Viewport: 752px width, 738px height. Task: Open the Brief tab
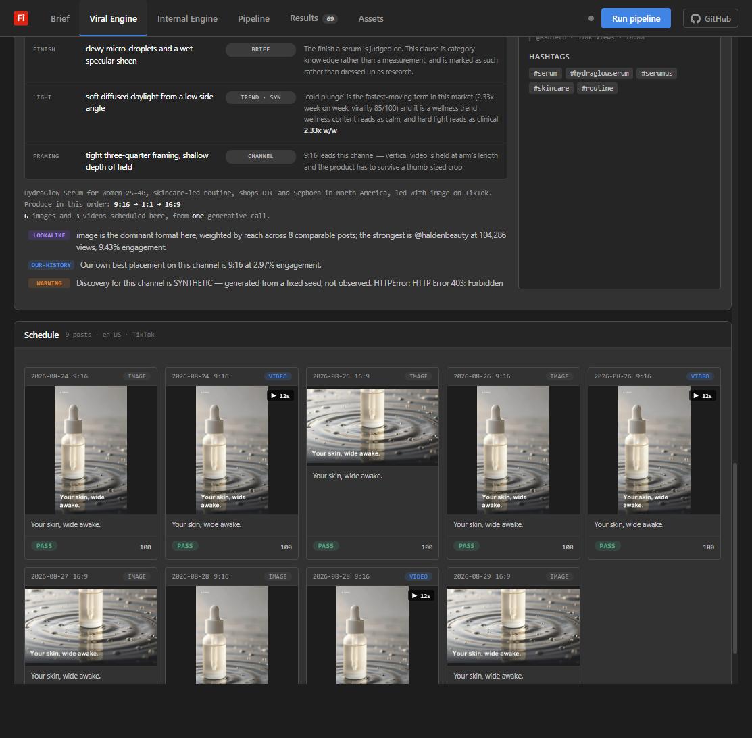pos(60,18)
